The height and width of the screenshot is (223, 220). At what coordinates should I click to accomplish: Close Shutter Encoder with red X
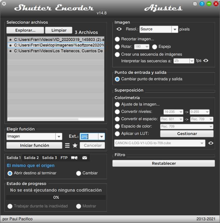(x=216, y=4)
